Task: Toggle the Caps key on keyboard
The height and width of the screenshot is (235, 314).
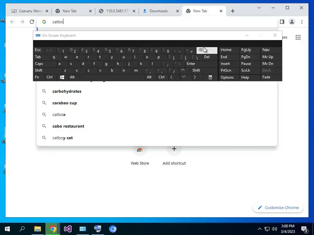Action: point(44,64)
